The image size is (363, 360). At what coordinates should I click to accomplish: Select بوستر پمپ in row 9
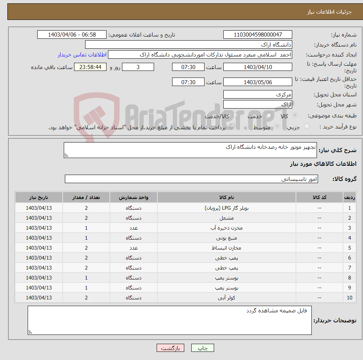click(227, 288)
